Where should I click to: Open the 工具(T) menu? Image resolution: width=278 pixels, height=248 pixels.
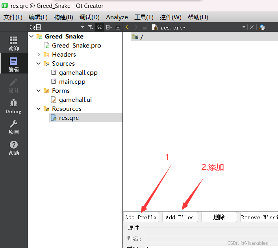pos(144,17)
